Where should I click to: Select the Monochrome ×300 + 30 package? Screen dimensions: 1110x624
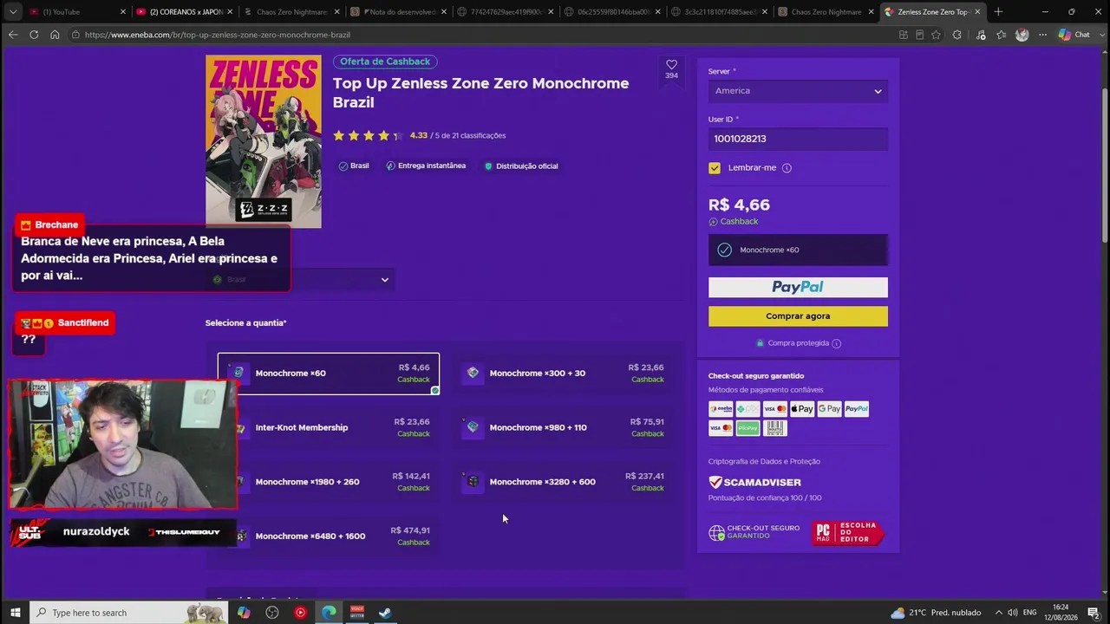[562, 374]
